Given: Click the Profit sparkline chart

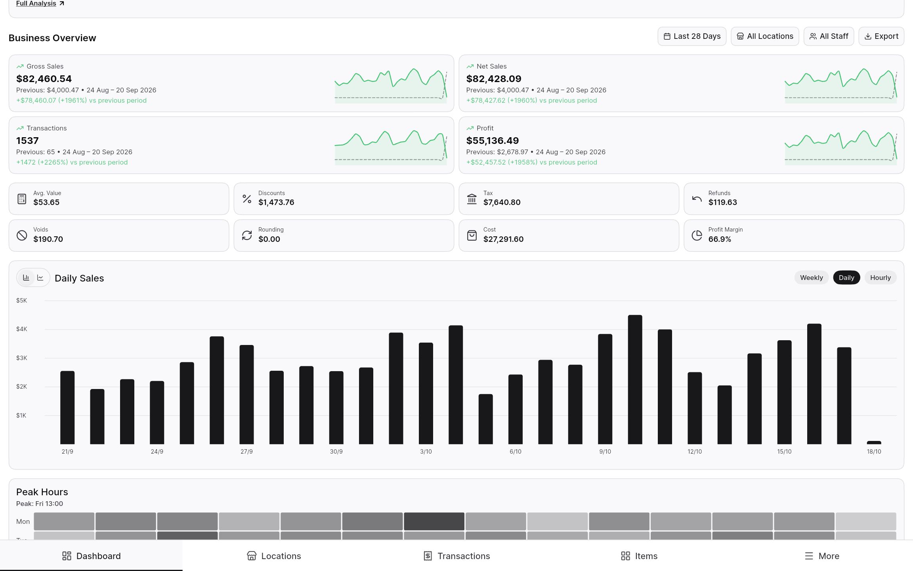Looking at the screenshot, I should [841, 147].
